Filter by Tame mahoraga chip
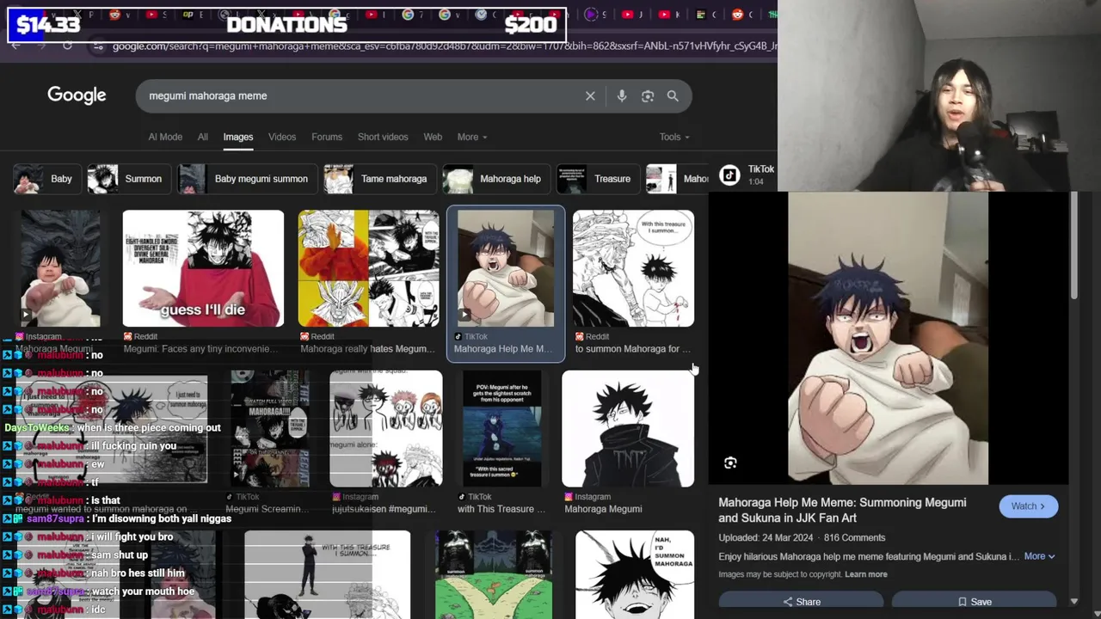Viewport: 1101px width, 619px height. [x=378, y=179]
